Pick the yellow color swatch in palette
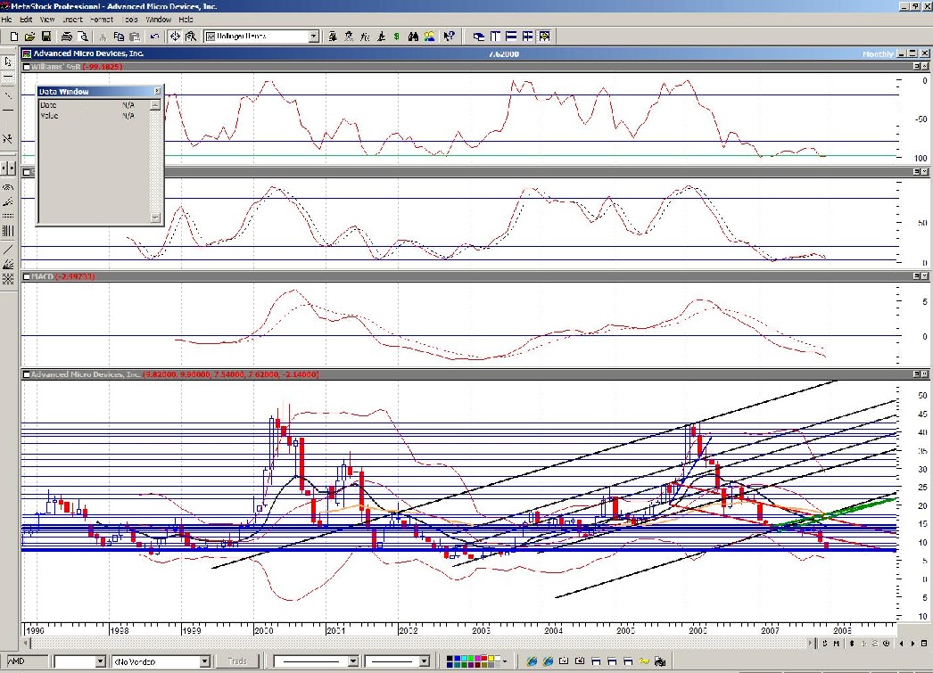The width and height of the screenshot is (933, 673). [x=491, y=659]
